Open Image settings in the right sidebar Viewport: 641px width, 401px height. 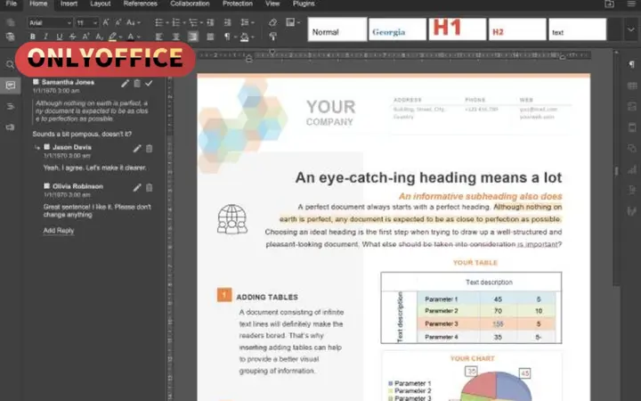pyautogui.click(x=631, y=106)
